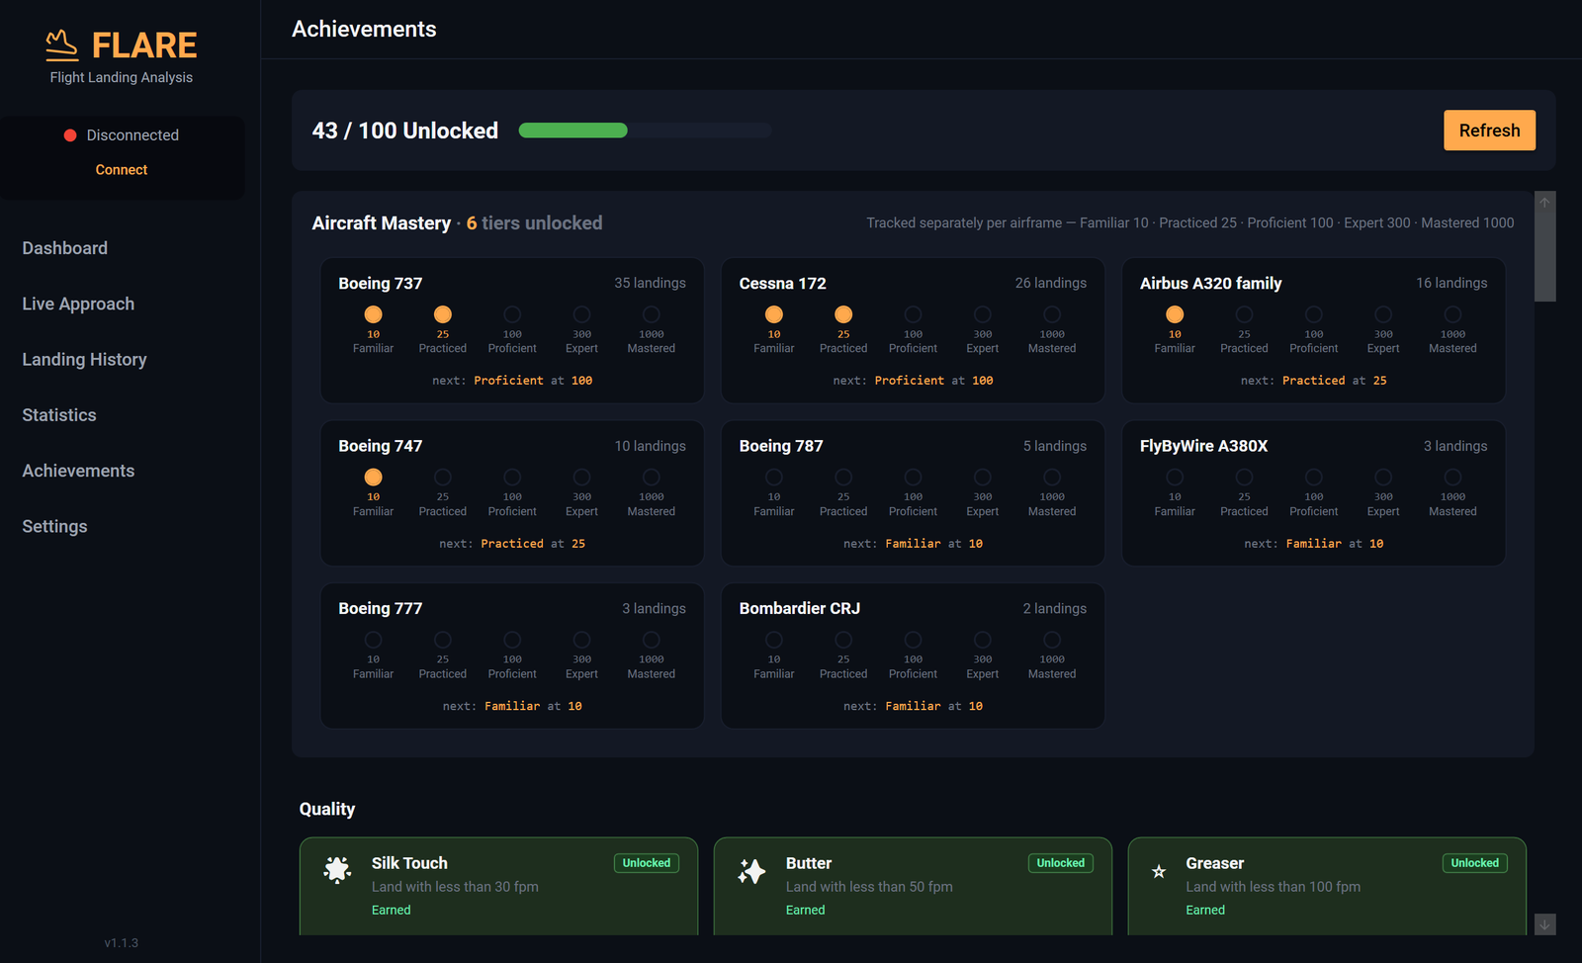The image size is (1582, 963).
Task: Click the Greaser star icon
Action: tap(1159, 871)
